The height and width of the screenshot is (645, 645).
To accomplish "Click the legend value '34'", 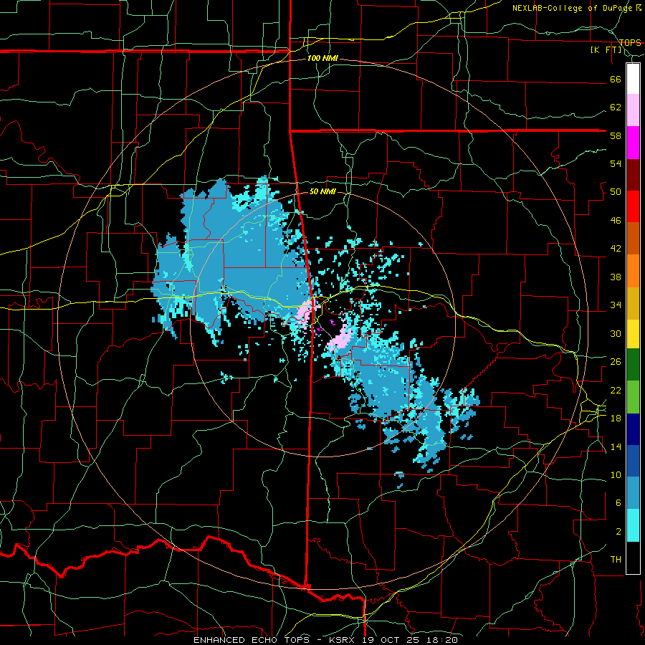I will pyautogui.click(x=616, y=305).
